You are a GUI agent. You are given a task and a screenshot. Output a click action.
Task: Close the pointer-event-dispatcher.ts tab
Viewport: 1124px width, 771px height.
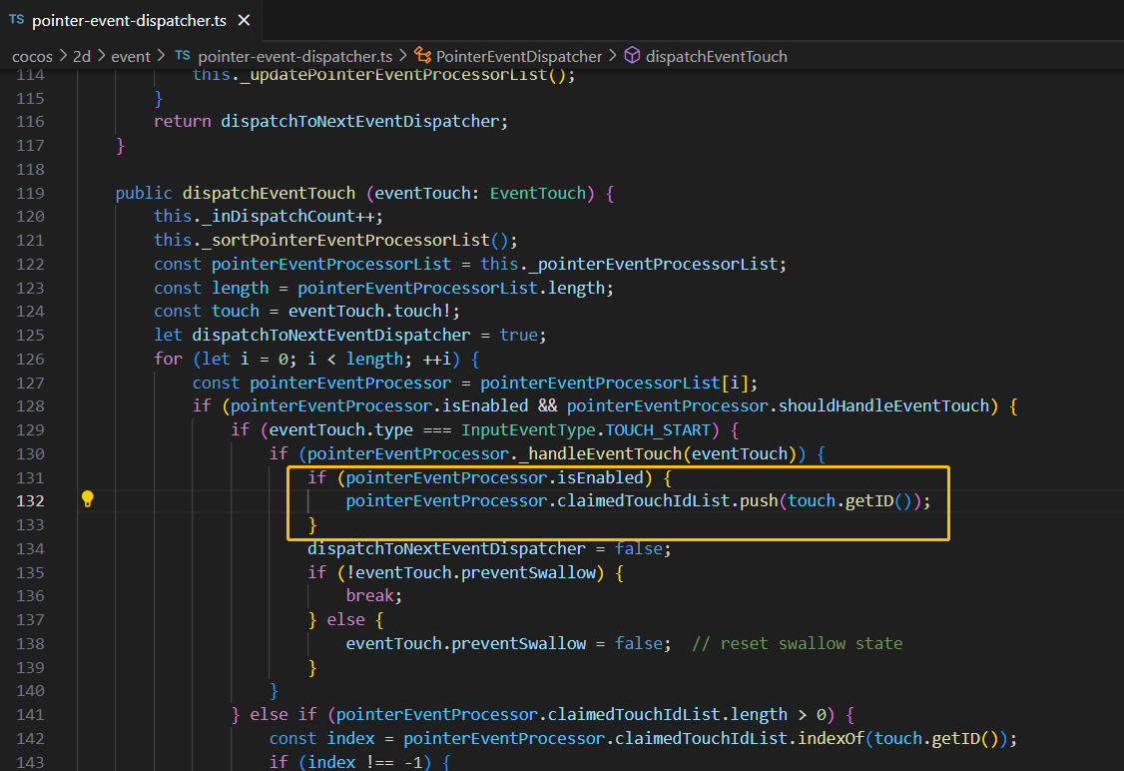(244, 20)
